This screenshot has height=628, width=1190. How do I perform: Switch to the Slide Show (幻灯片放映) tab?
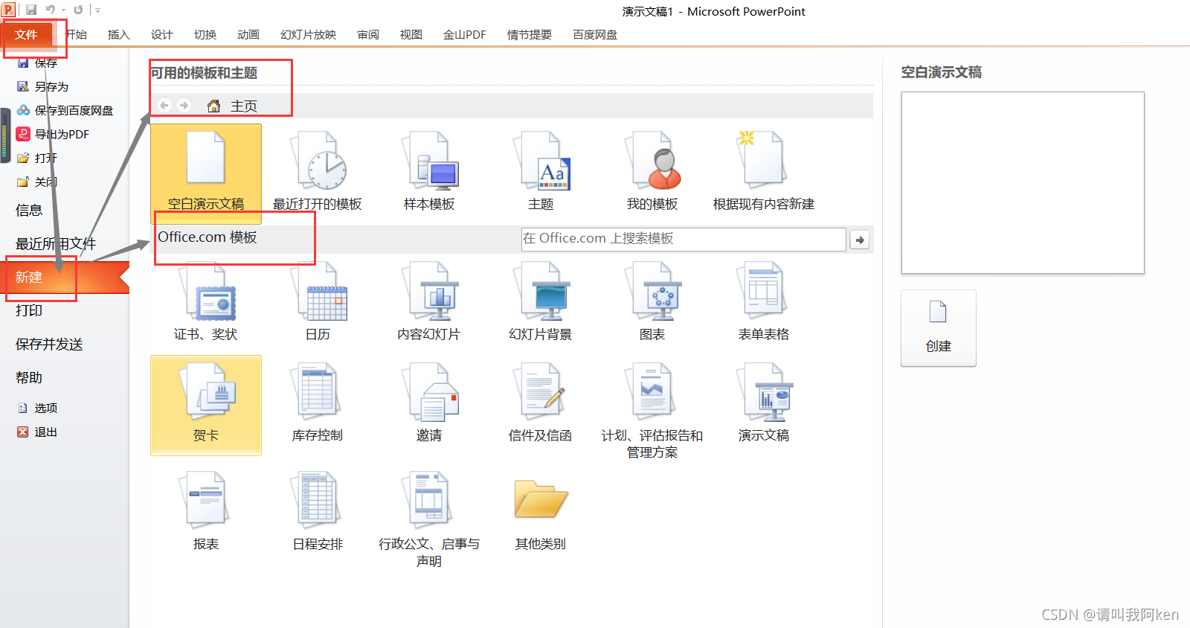click(x=309, y=34)
